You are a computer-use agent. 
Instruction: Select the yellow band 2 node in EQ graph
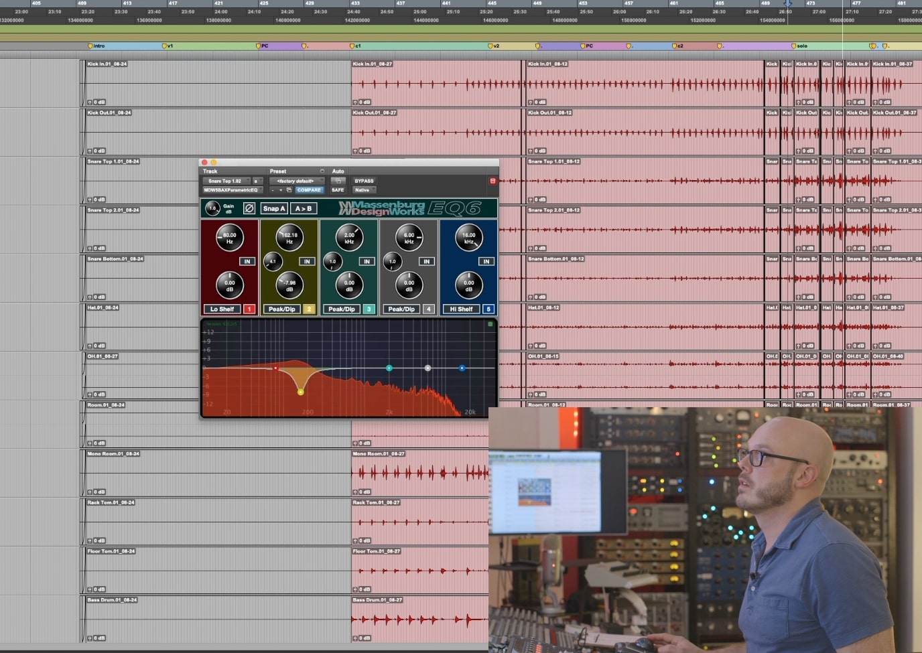(300, 392)
